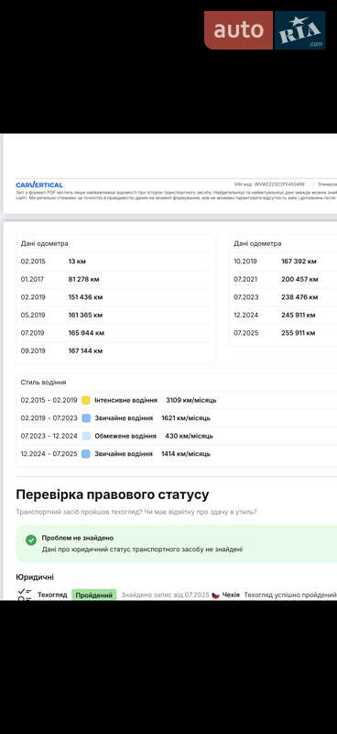Click the period 07.2023 - 12.2024
Image resolution: width=337 pixels, height=734 pixels.
point(49,436)
